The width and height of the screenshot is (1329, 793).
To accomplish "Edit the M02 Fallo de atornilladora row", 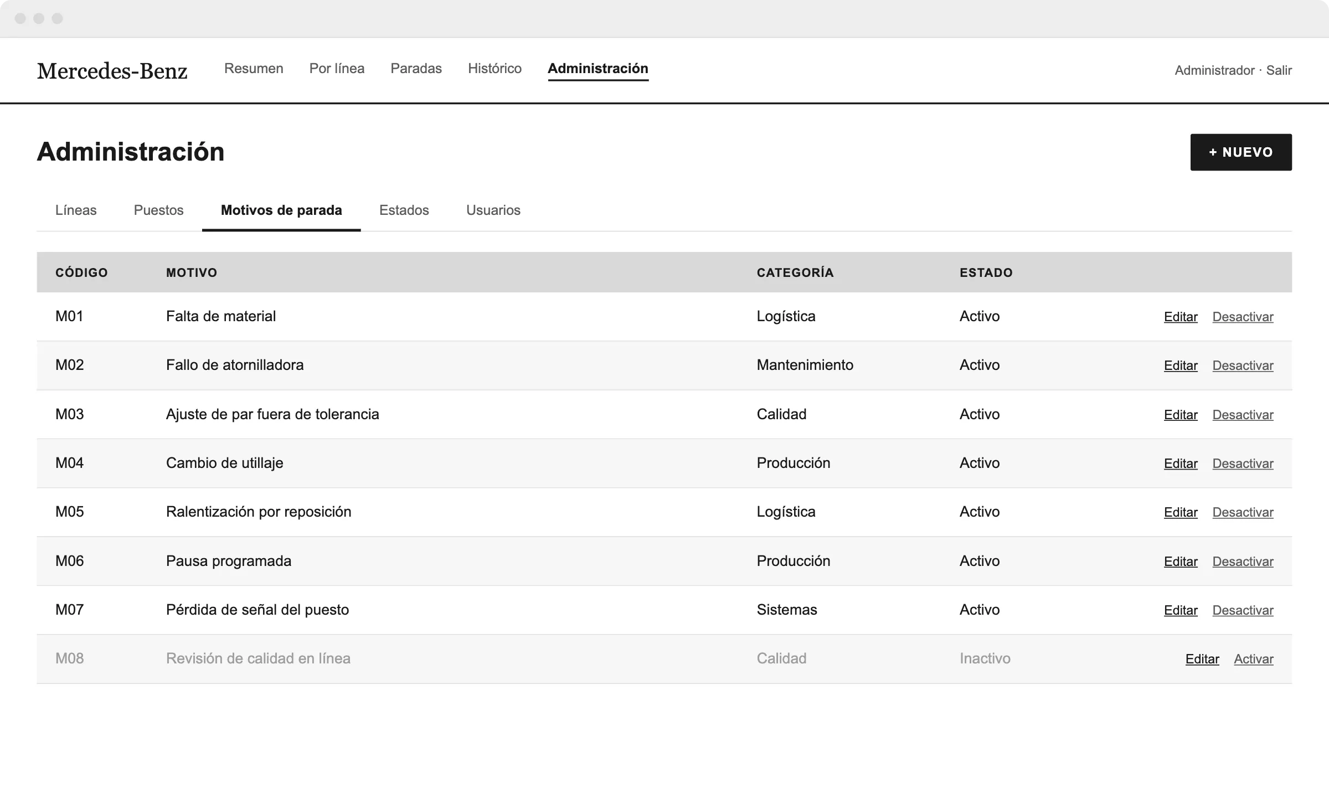I will [x=1181, y=365].
